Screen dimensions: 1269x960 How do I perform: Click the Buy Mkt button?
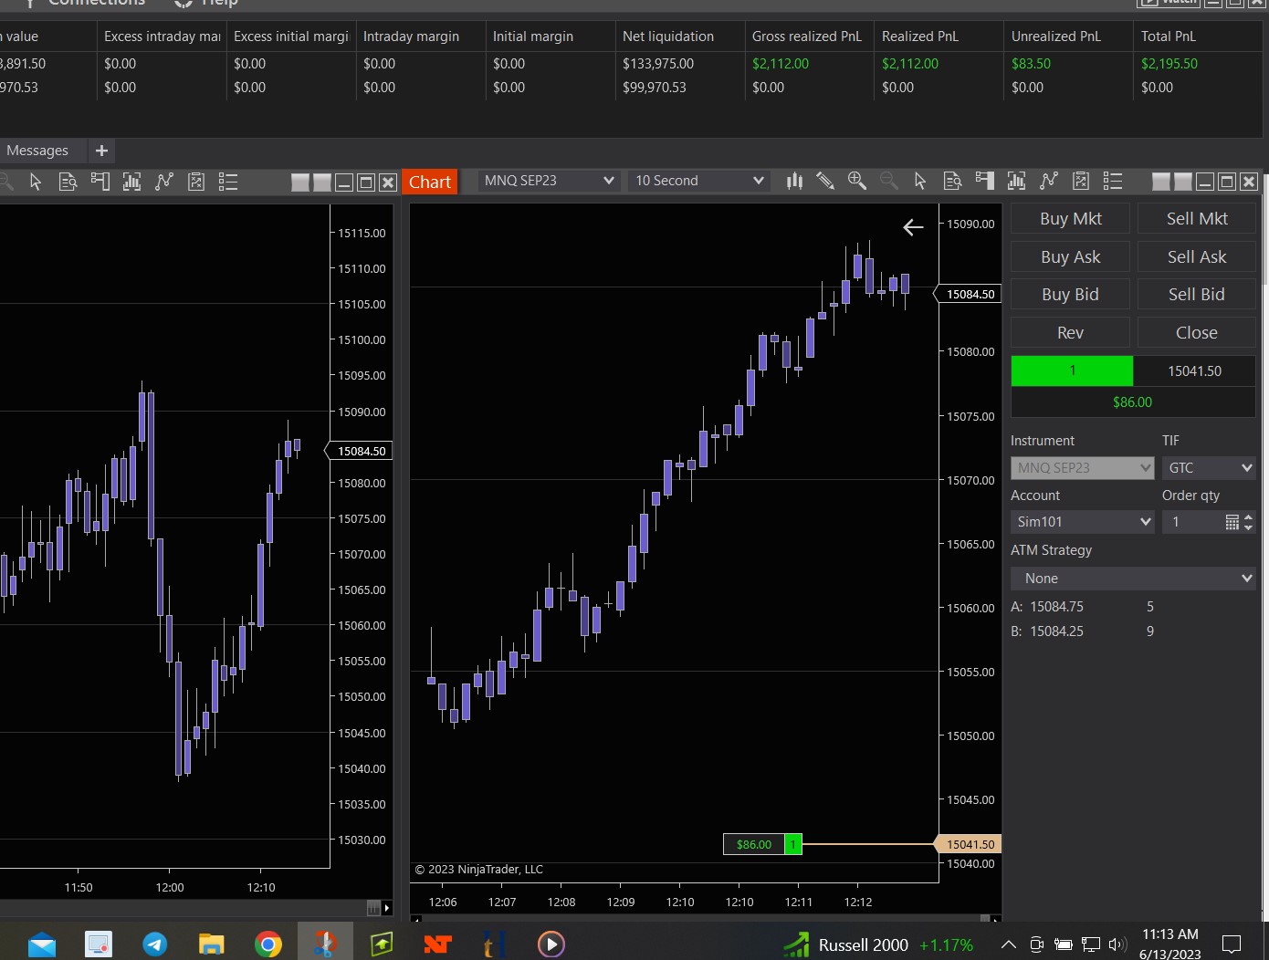click(x=1070, y=219)
